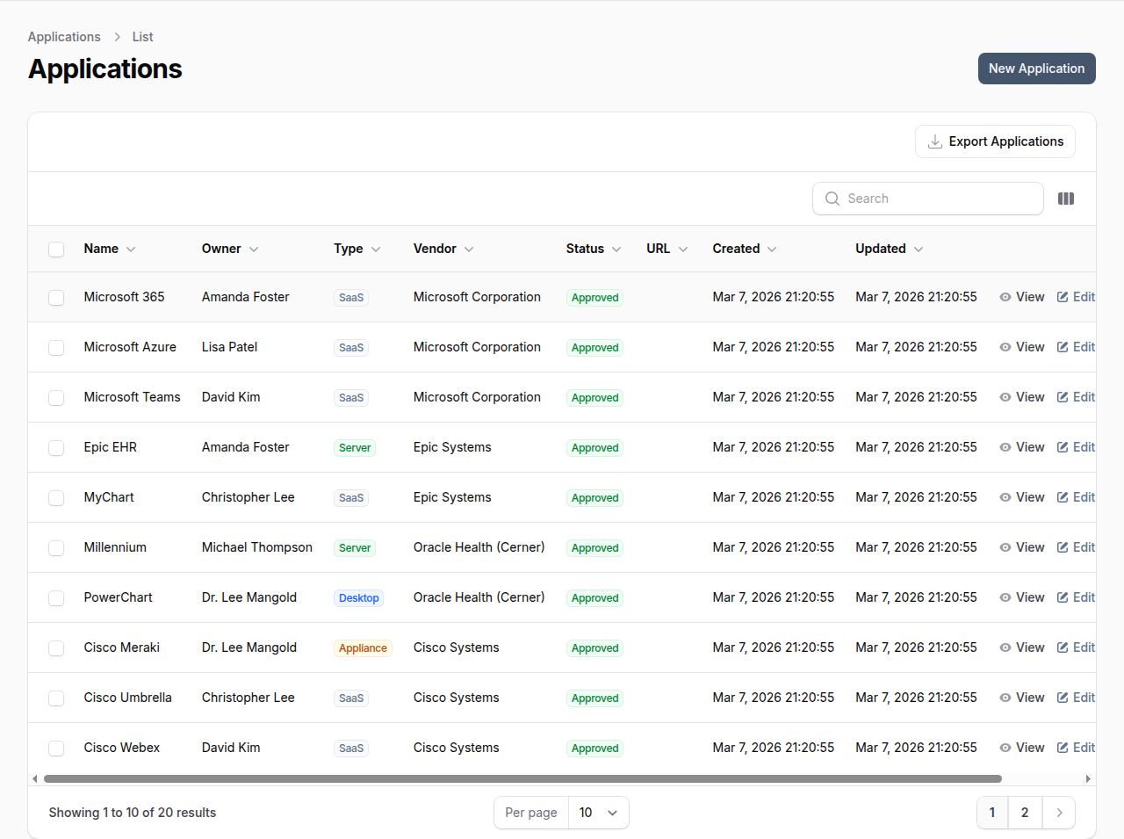Sort the table by the Updated column

tap(890, 249)
